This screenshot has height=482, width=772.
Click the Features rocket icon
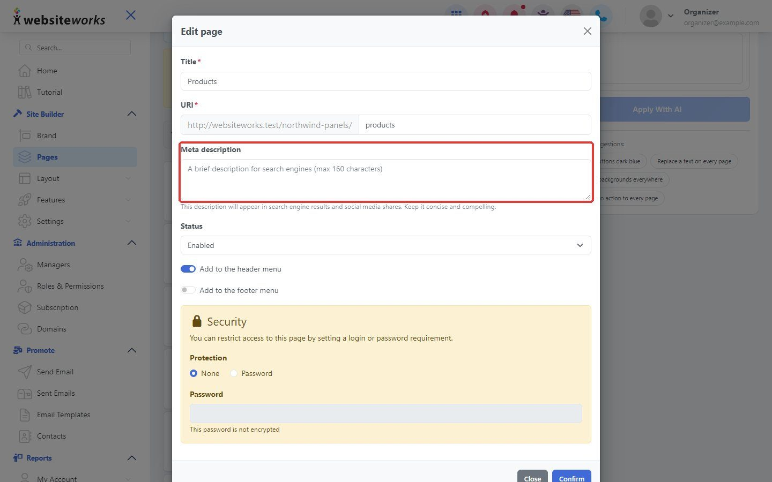click(x=25, y=200)
